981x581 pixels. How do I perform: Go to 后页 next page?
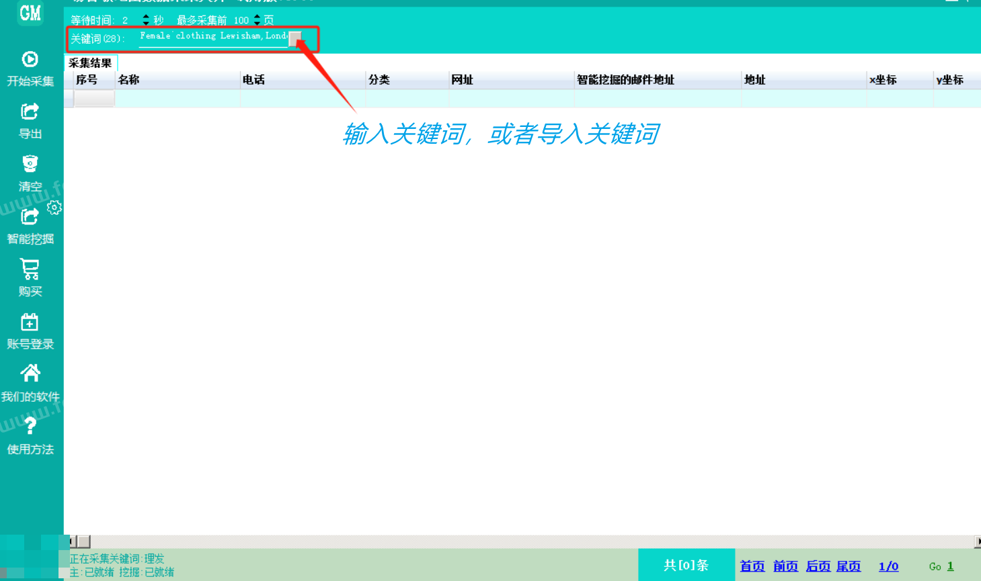click(x=818, y=566)
